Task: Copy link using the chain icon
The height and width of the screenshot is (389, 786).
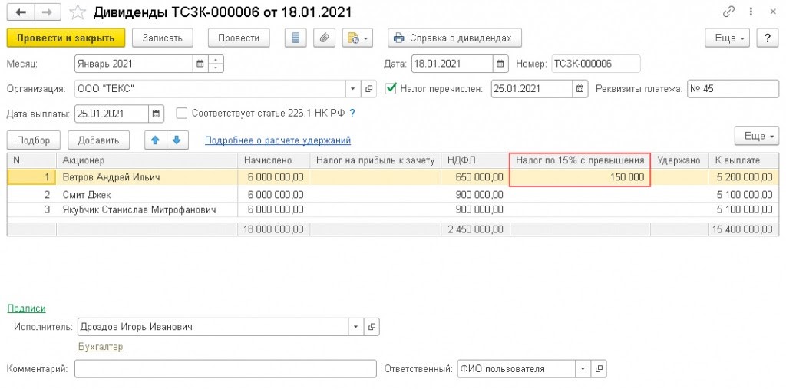Action: pyautogui.click(x=728, y=12)
